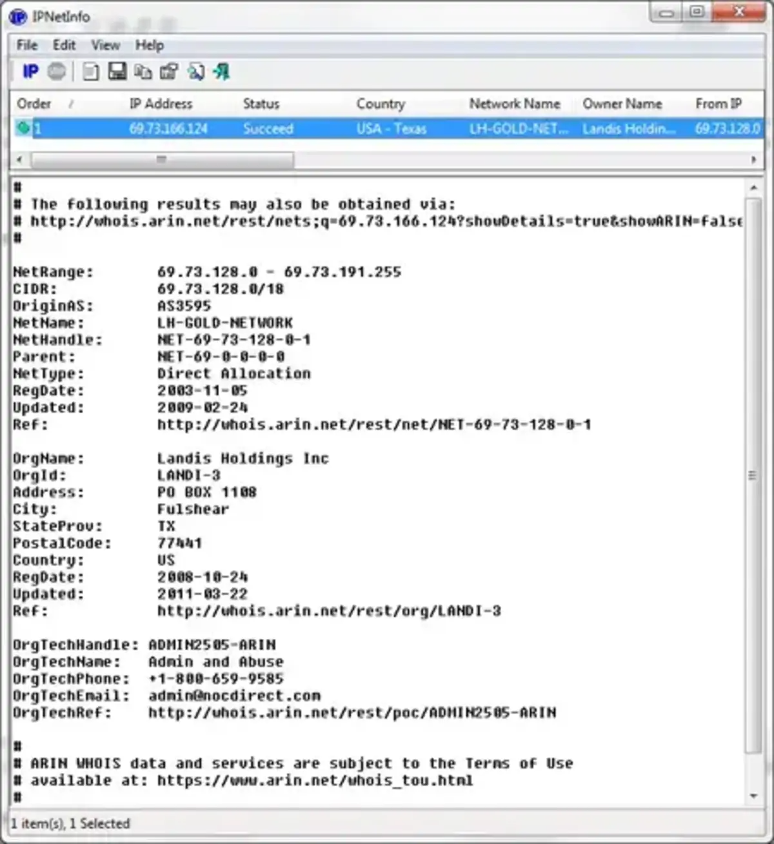Click the horizontal scrollbar right arrow
This screenshot has height=844, width=774.
(753, 159)
